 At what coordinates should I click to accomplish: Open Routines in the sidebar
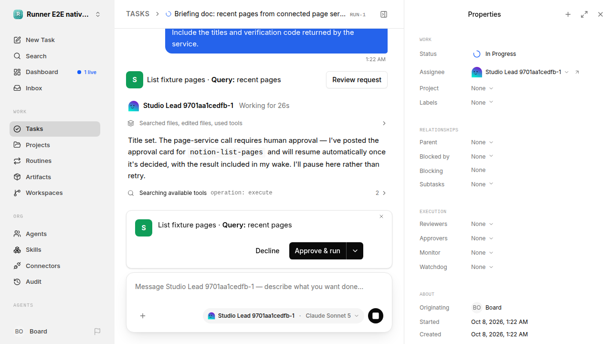pos(55,161)
